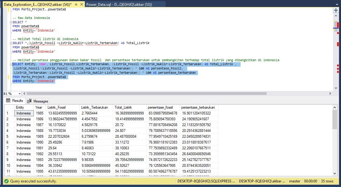341x187 pixels.
Task: Click the editor scrollbar down arrow
Action: [x=336, y=88]
